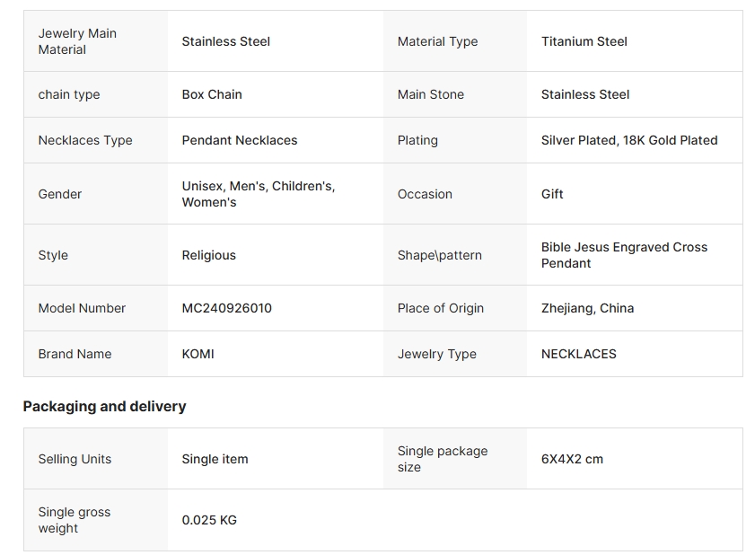755x555 pixels.
Task: Click the Packaging and delivery heading
Action: pyautogui.click(x=104, y=406)
